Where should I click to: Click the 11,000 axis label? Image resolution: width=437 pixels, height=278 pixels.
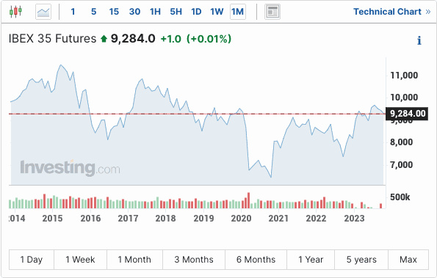click(404, 75)
